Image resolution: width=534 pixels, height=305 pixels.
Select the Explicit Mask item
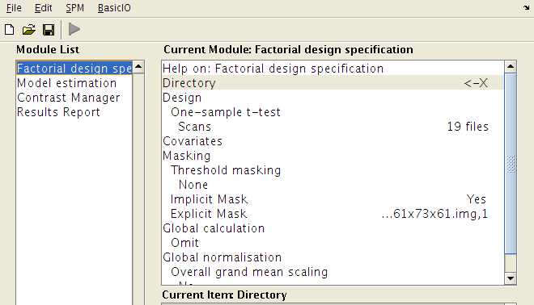click(333, 214)
